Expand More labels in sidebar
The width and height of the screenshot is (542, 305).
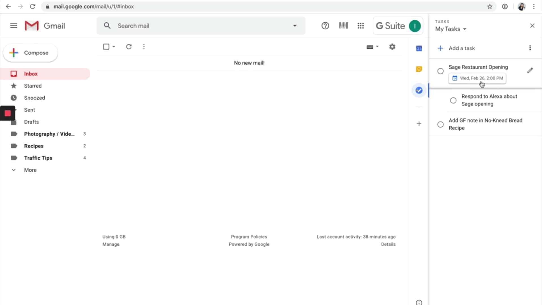(x=30, y=170)
